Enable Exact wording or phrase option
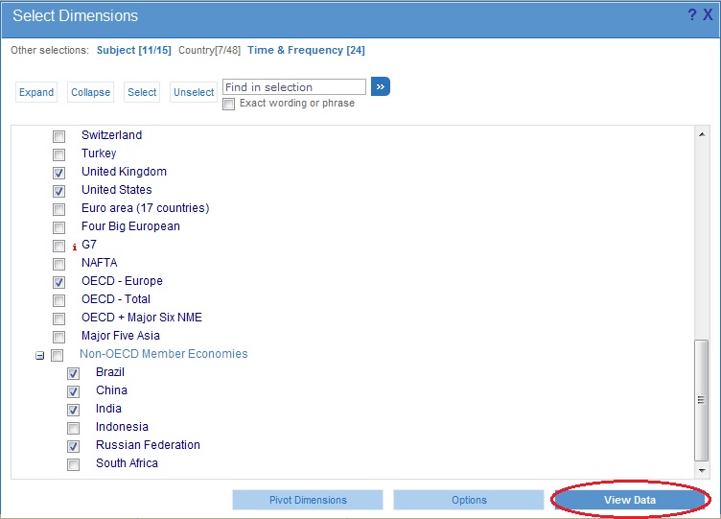The width and height of the screenshot is (721, 519). coord(229,104)
